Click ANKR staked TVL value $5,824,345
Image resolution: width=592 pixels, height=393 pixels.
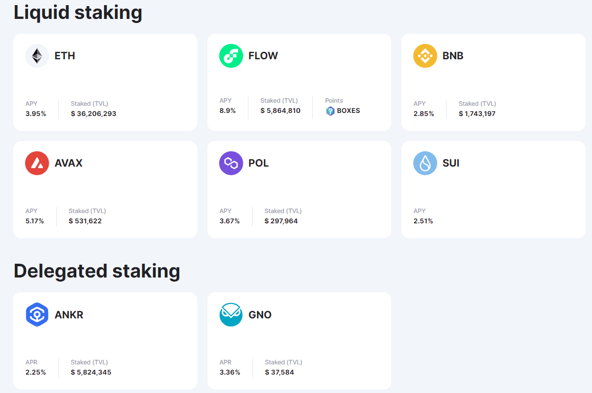tap(91, 373)
